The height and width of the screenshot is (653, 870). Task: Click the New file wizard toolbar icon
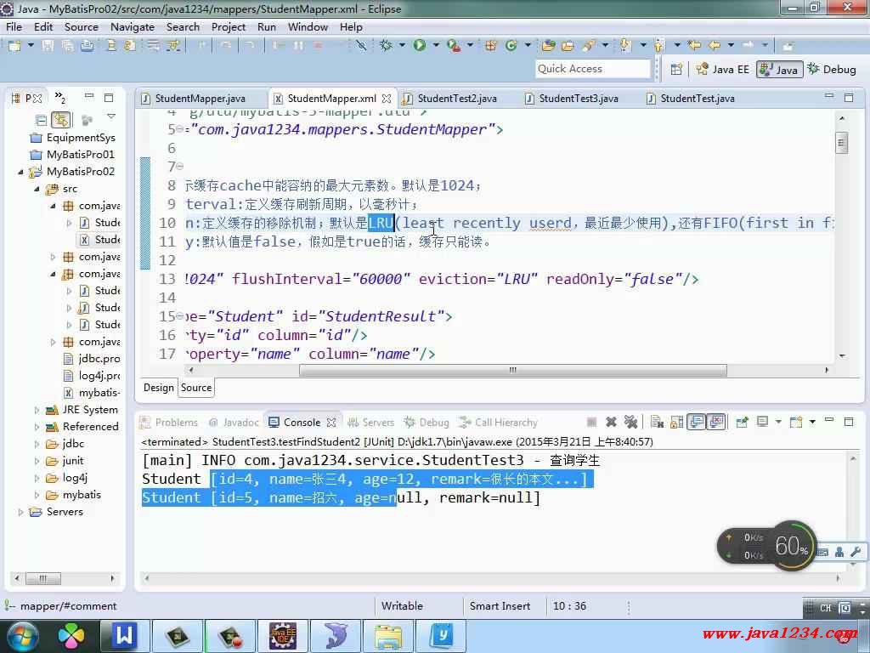(x=14, y=46)
